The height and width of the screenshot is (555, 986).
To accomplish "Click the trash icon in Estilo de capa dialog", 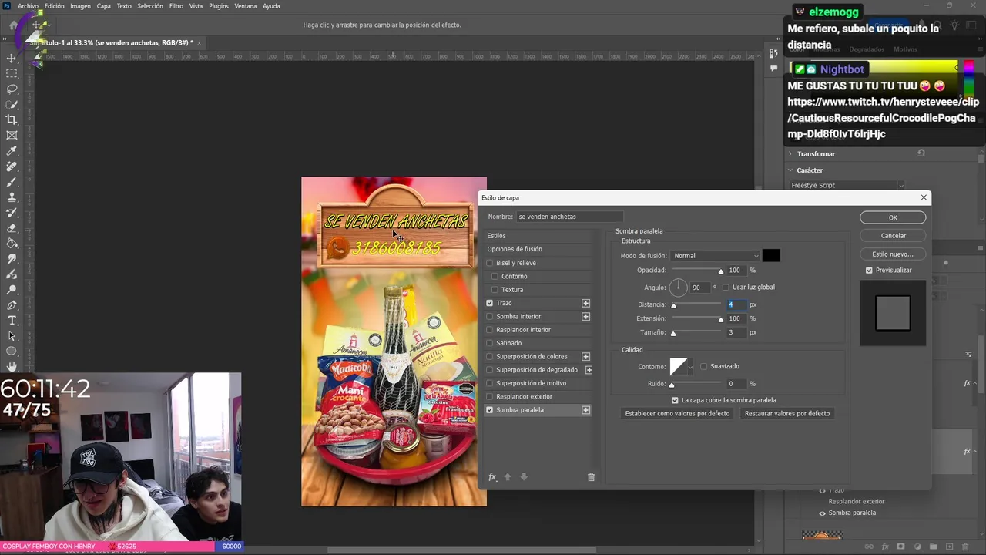I will click(591, 477).
